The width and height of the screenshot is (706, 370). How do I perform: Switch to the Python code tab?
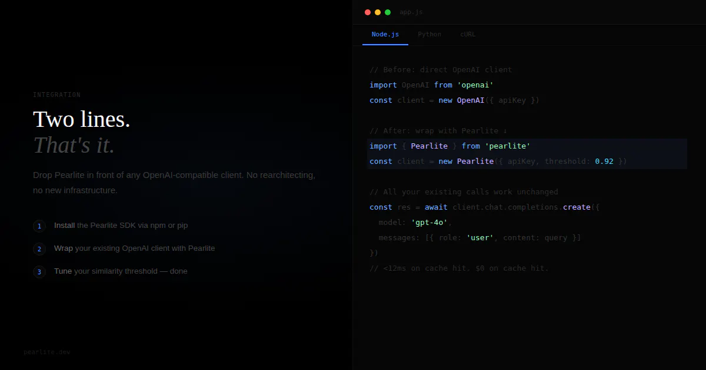click(429, 34)
